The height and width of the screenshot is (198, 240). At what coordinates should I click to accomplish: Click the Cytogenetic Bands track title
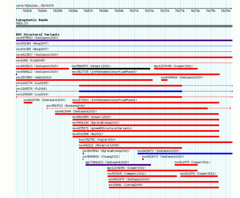pyautogui.click(x=32, y=20)
